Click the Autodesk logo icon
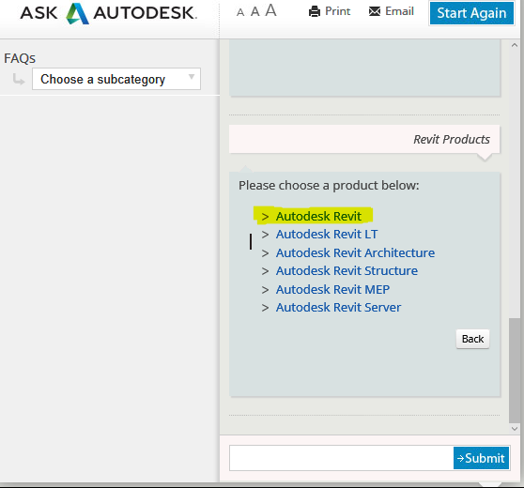Screen dimensions: 524x488 [78, 13]
